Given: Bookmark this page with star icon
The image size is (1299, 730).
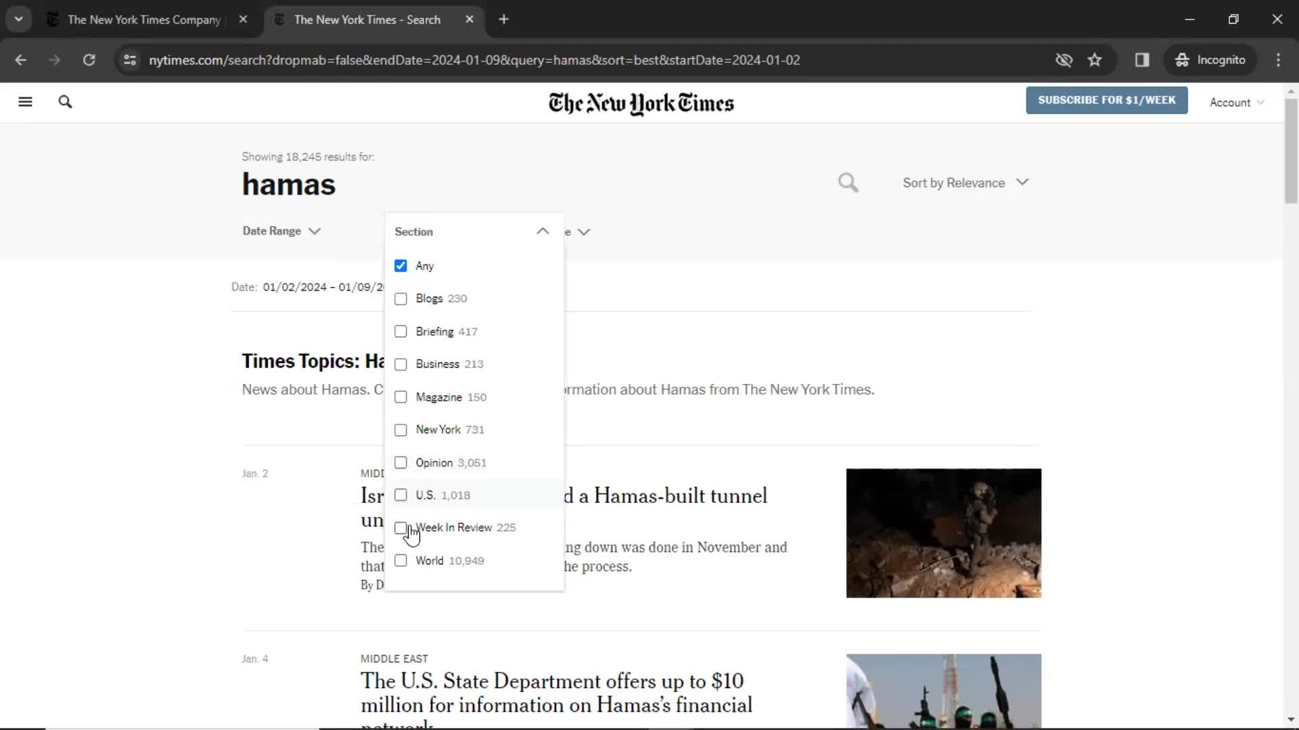Looking at the screenshot, I should pos(1095,60).
